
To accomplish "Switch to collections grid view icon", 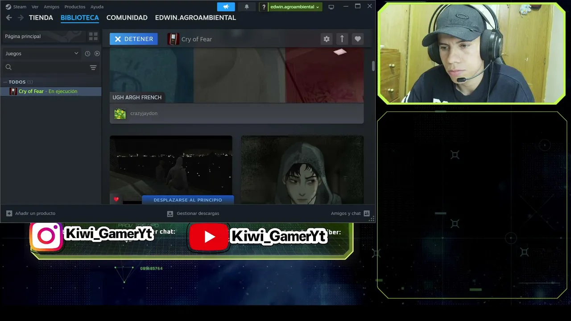I will [x=93, y=36].
